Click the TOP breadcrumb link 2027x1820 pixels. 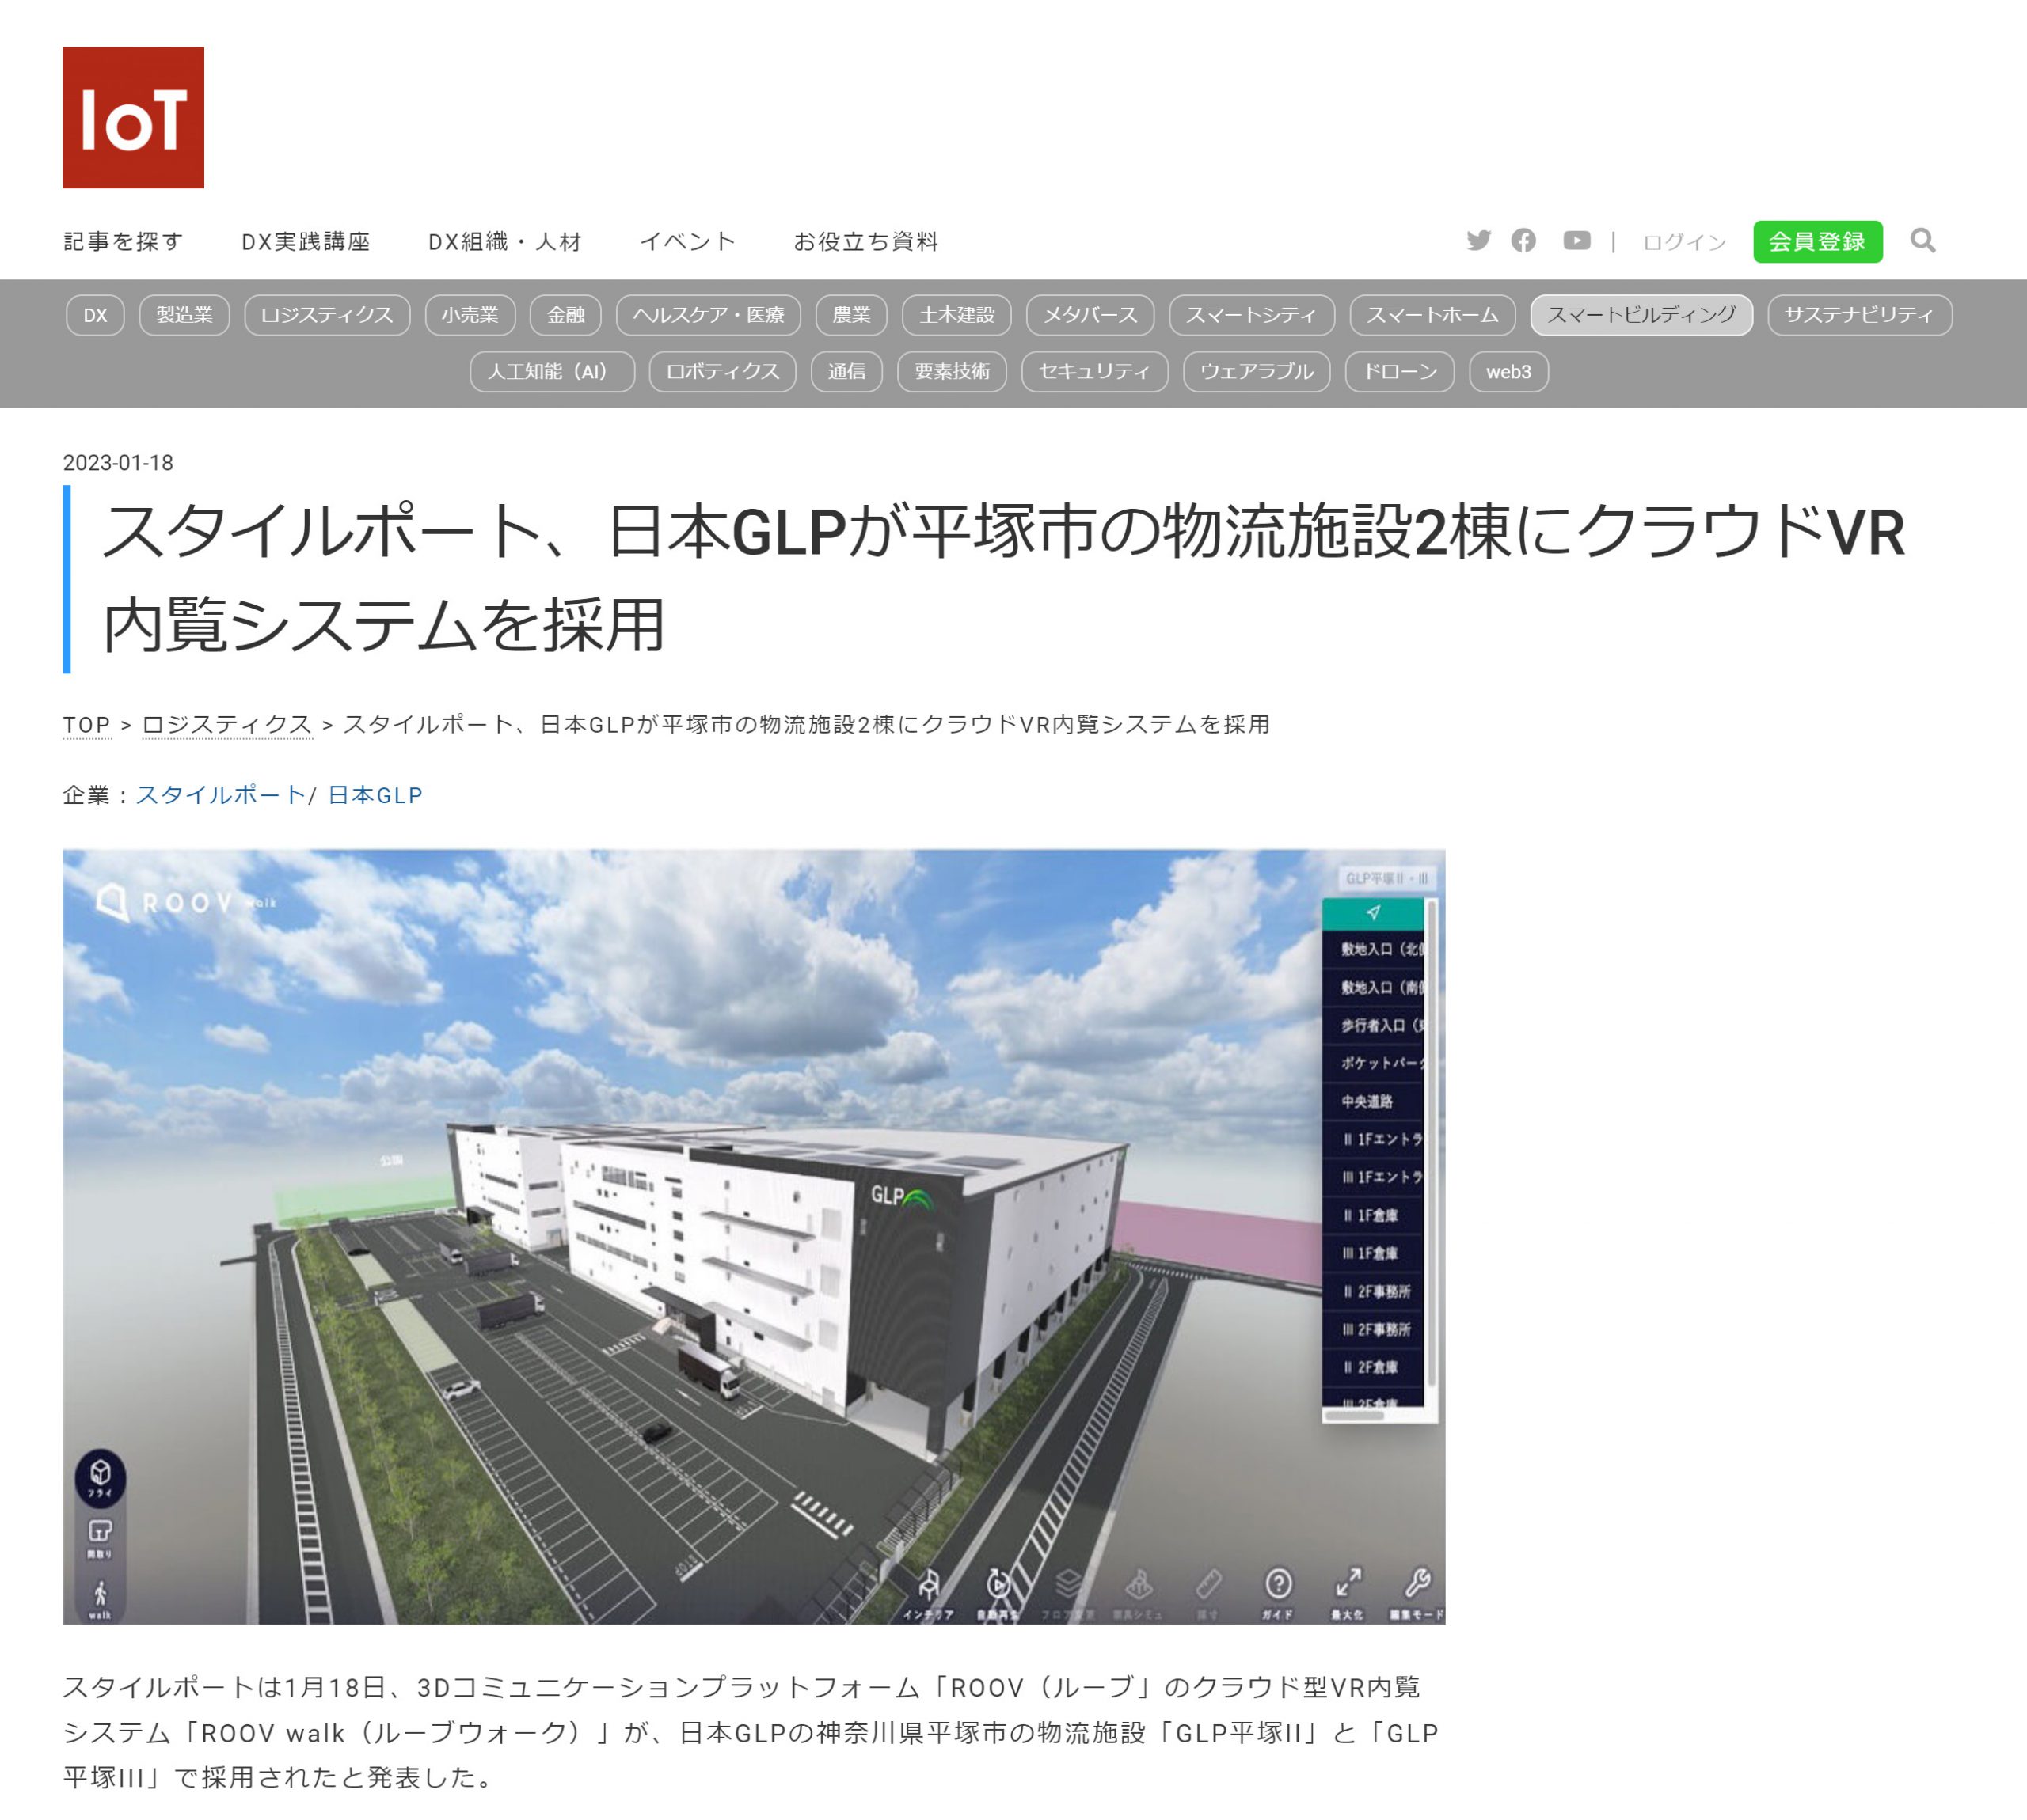coord(87,725)
